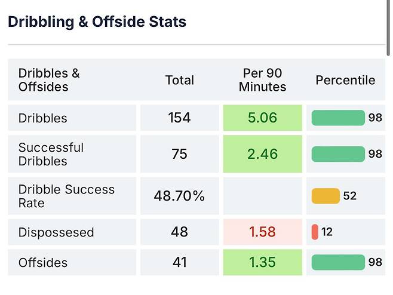Image resolution: width=393 pixels, height=295 pixels.
Task: Select the Per 90 Minutes column header
Action: pyautogui.click(x=262, y=80)
